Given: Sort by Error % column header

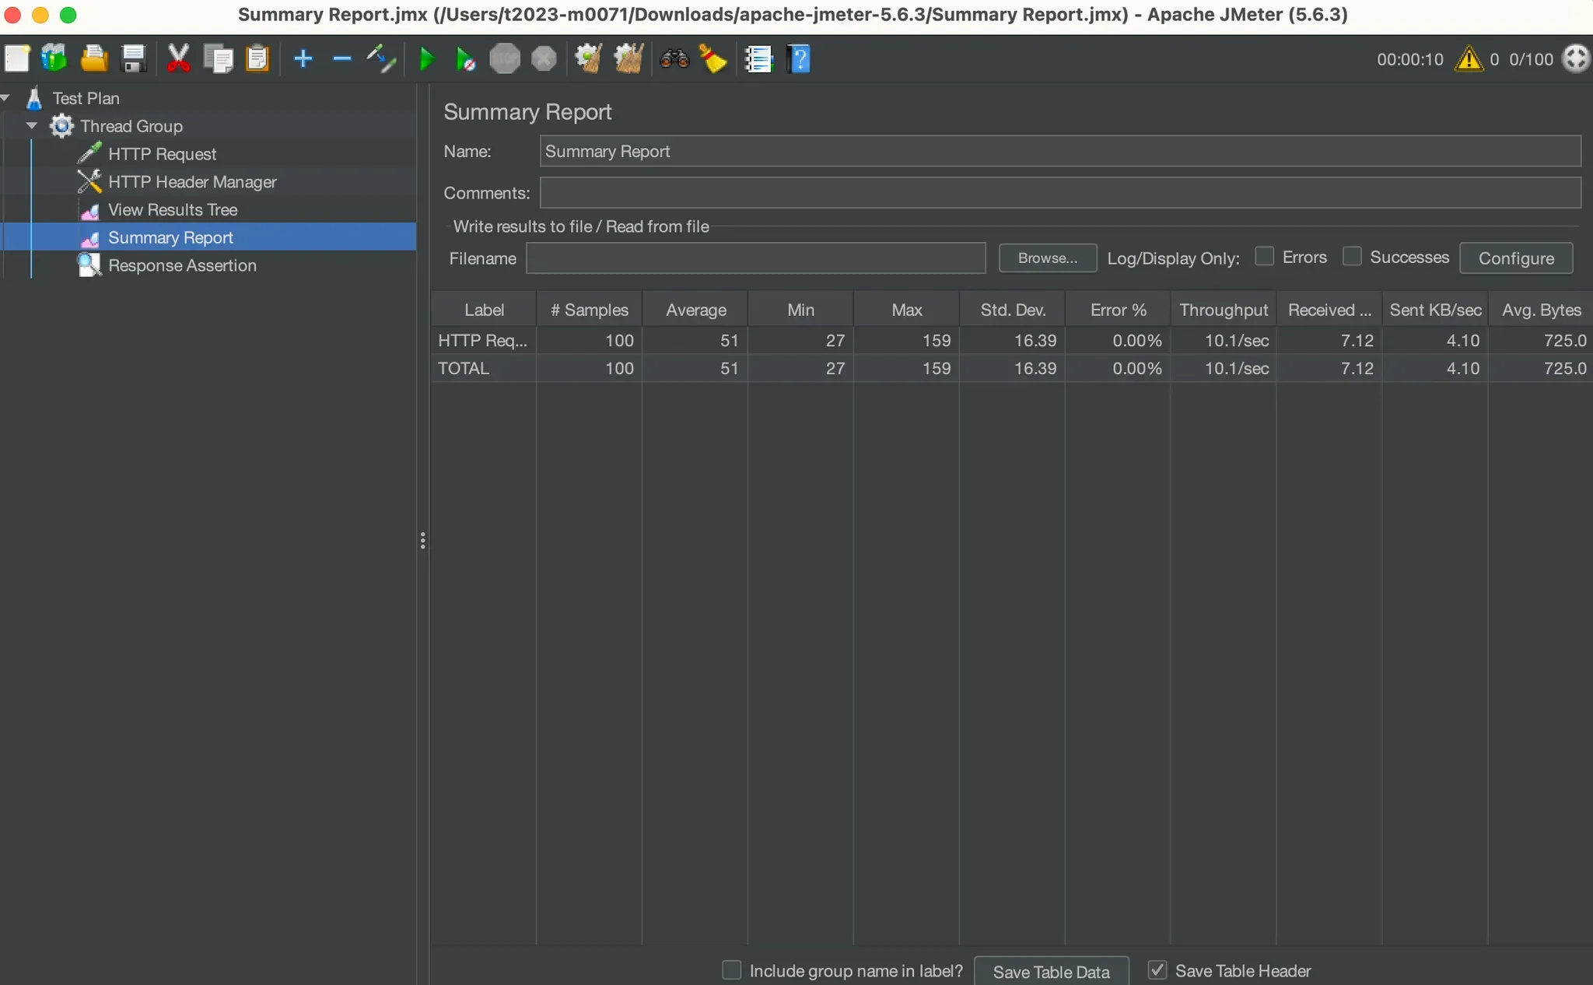Looking at the screenshot, I should [1118, 310].
